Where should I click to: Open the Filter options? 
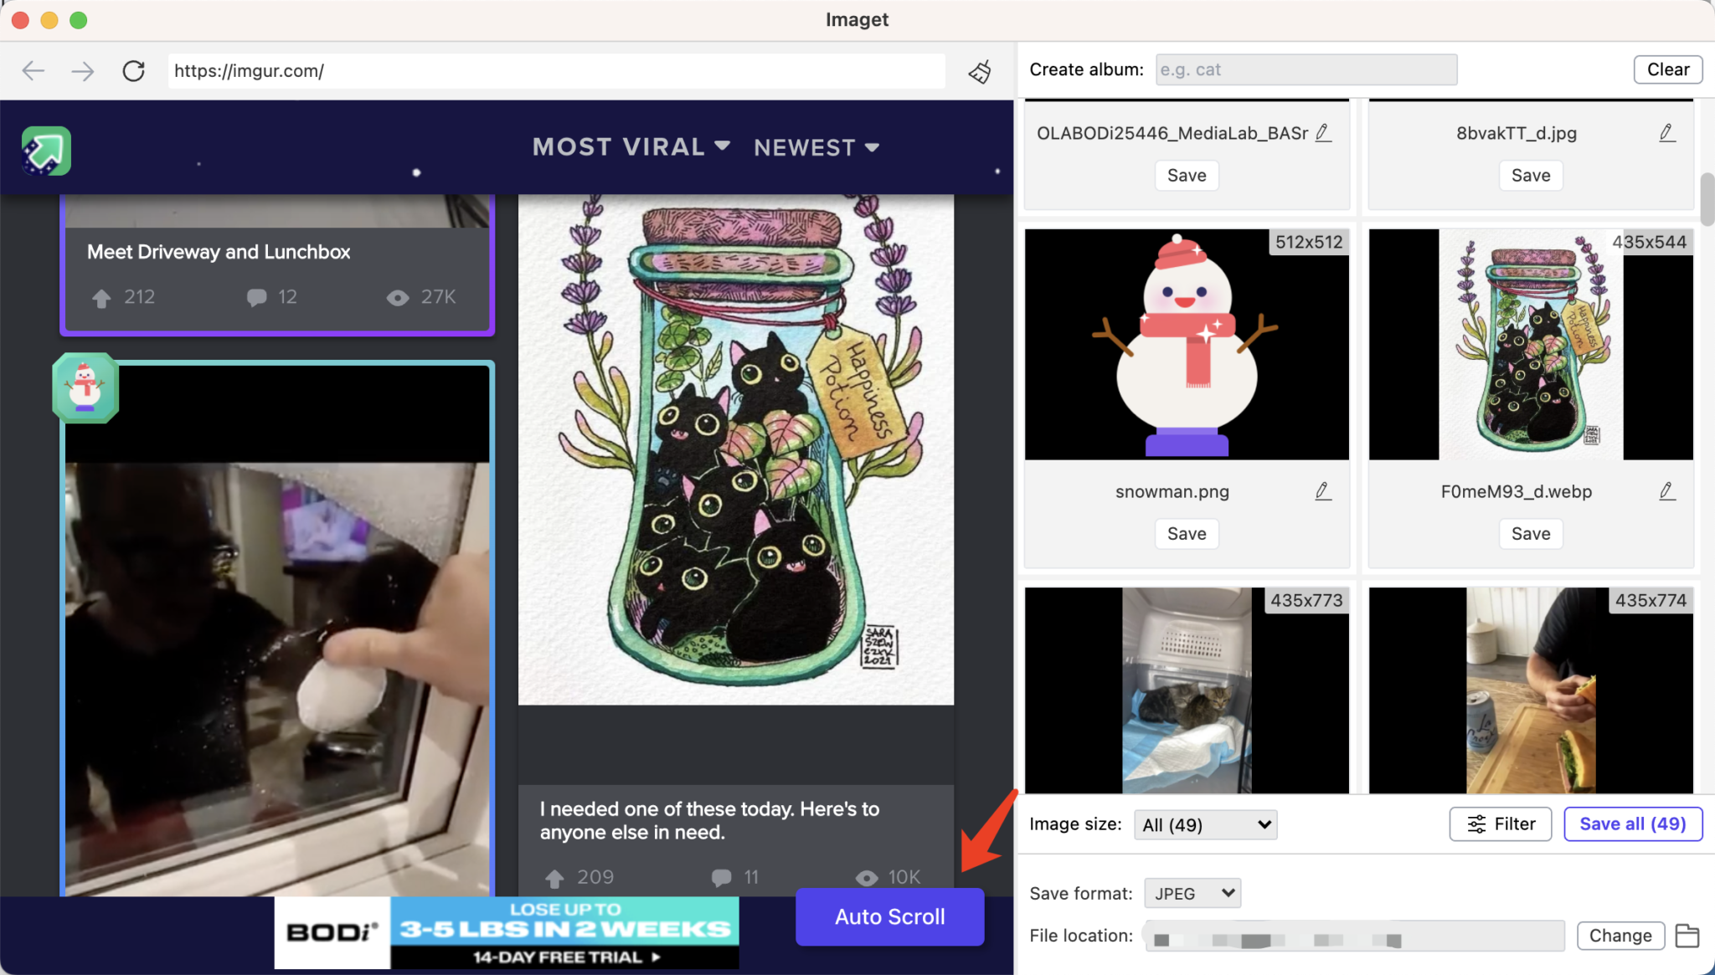click(x=1500, y=824)
